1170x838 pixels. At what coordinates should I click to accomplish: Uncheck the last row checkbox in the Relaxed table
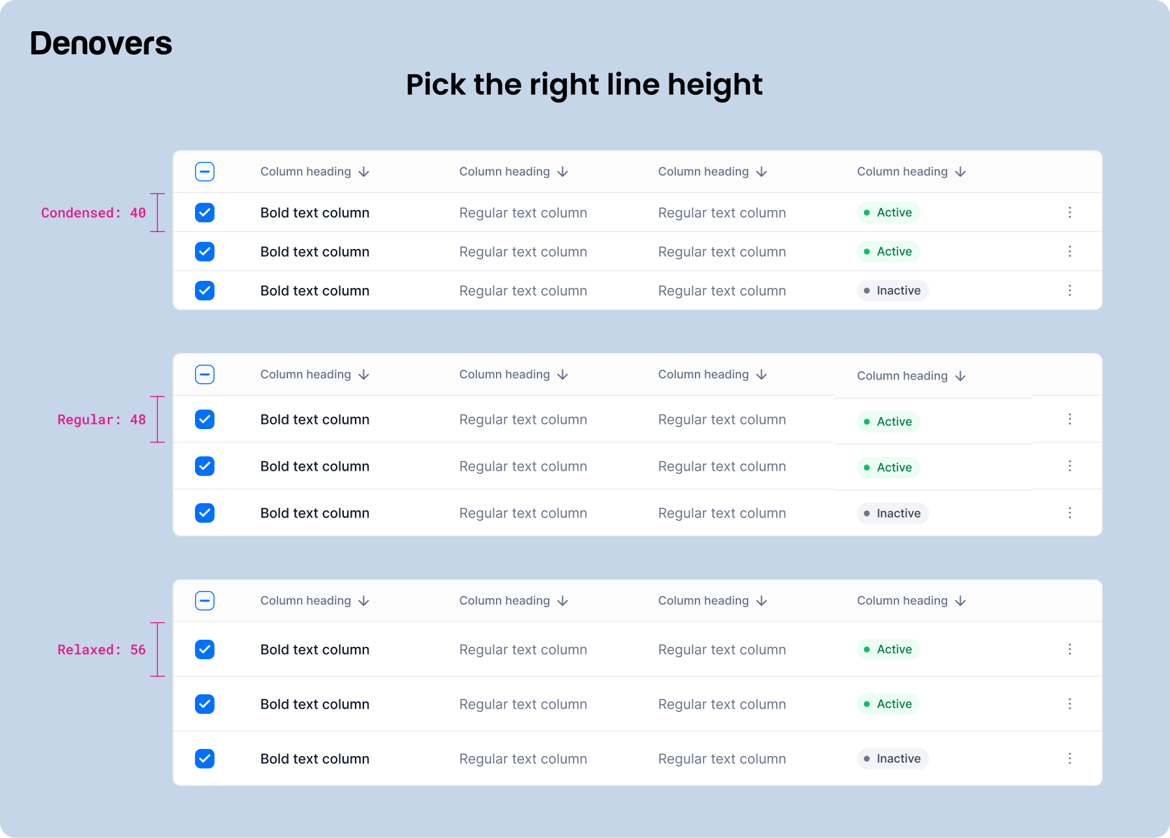pos(205,759)
